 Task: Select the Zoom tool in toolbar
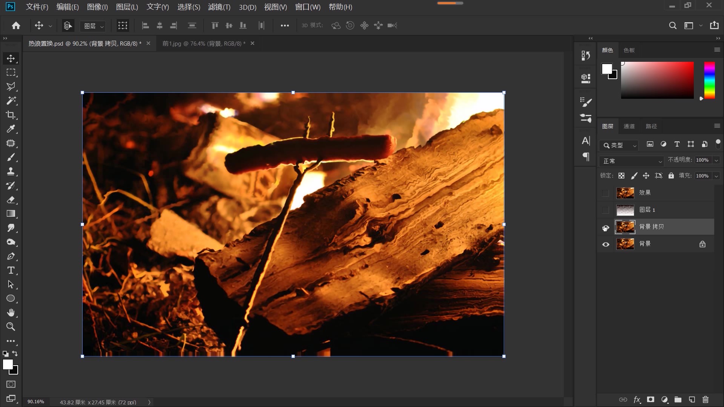point(11,327)
